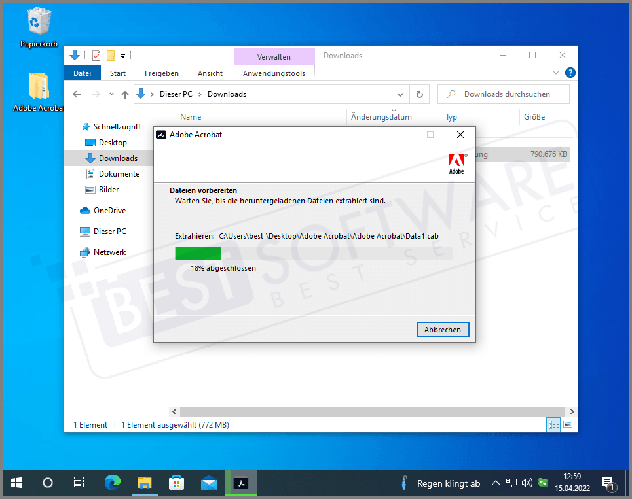Select the Adobe Acrobat icon in the taskbar

(240, 483)
